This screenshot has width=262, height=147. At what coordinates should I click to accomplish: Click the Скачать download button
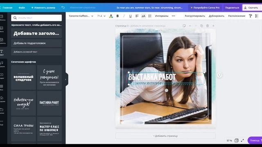(251, 8)
